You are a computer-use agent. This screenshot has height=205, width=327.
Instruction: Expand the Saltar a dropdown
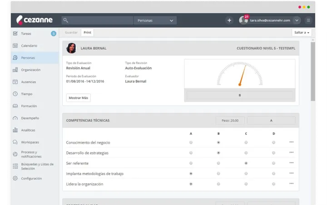(302, 33)
